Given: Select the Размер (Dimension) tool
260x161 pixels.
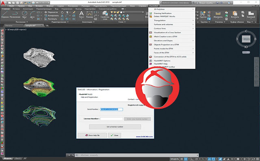Looking at the screenshot, I should 89,14.
